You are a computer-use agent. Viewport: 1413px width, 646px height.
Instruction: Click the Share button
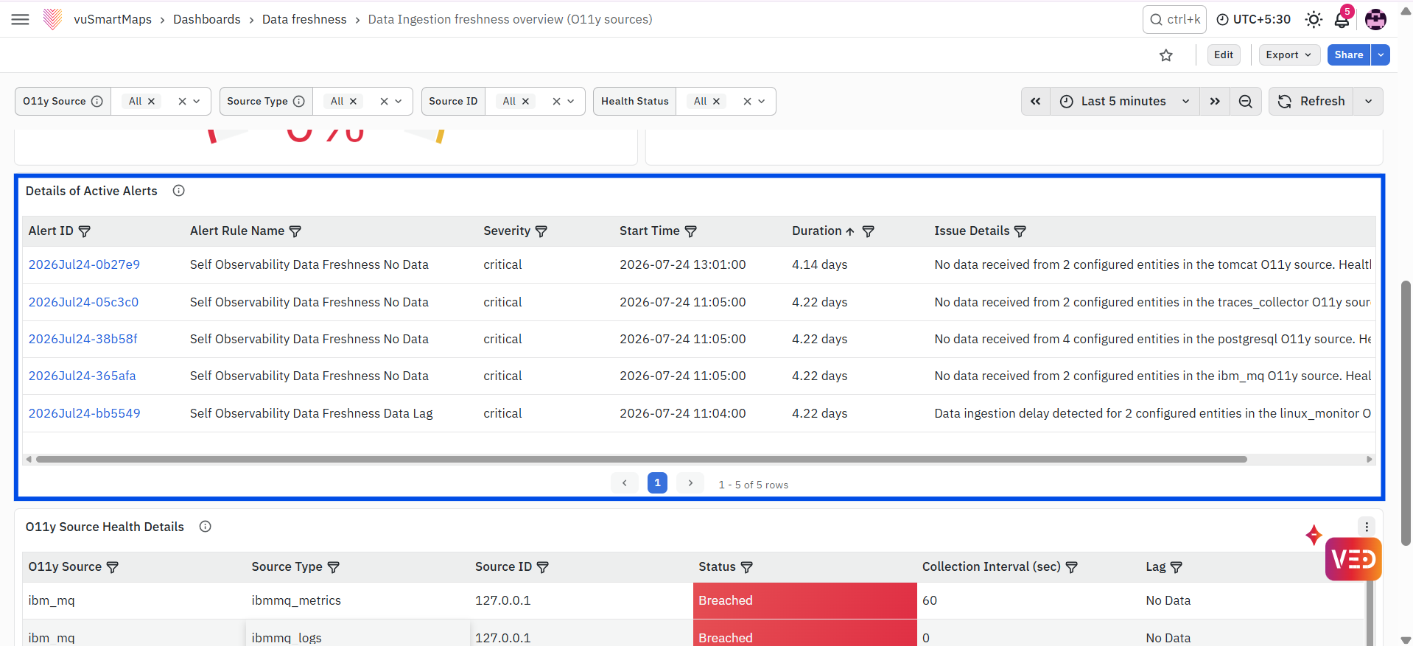click(1348, 55)
